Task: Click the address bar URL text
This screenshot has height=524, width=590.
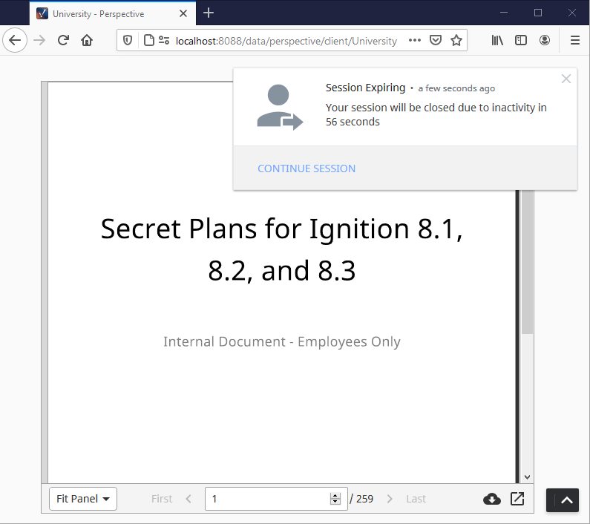Action: [286, 41]
